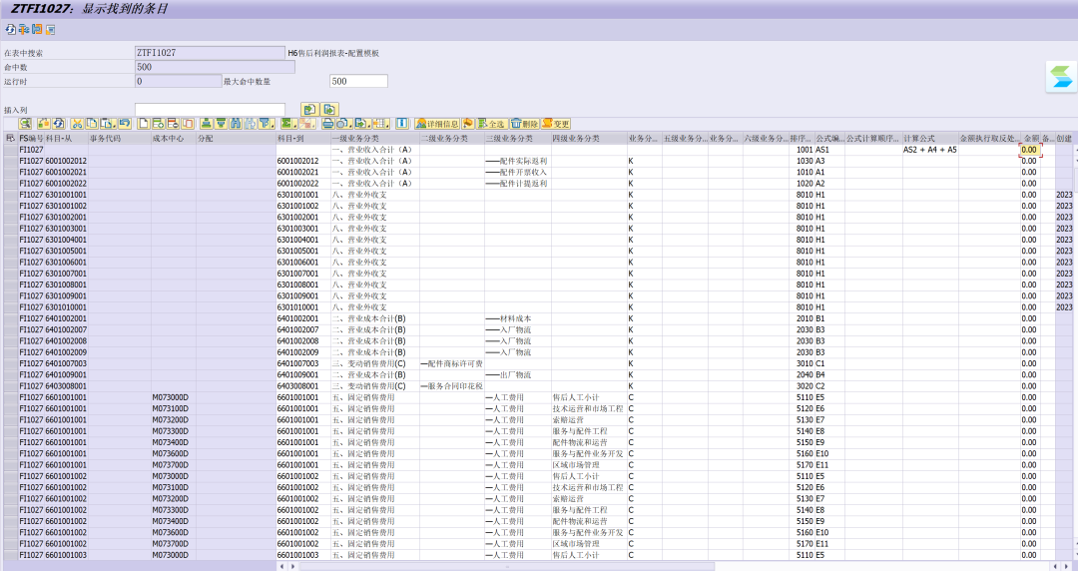Click the left arrow of the bottom horizontal scrollbar
Image resolution: width=1078 pixels, height=571 pixels.
click(x=281, y=566)
